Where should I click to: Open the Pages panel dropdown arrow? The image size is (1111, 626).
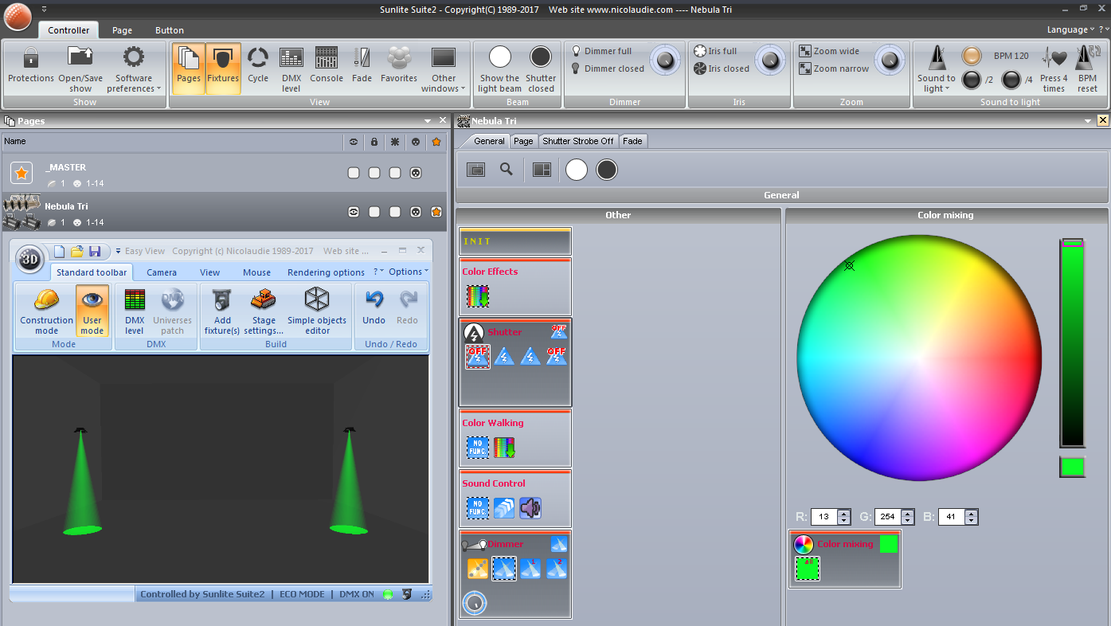pyautogui.click(x=428, y=120)
